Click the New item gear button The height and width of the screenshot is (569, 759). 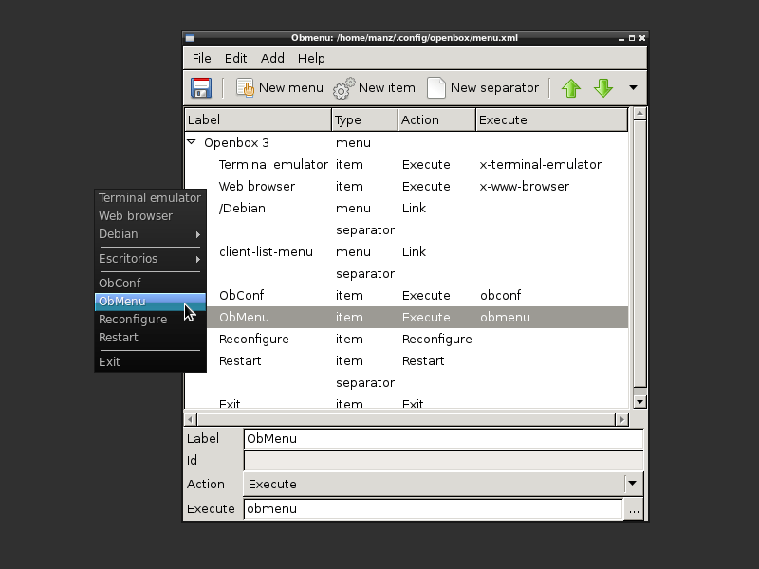click(x=374, y=88)
